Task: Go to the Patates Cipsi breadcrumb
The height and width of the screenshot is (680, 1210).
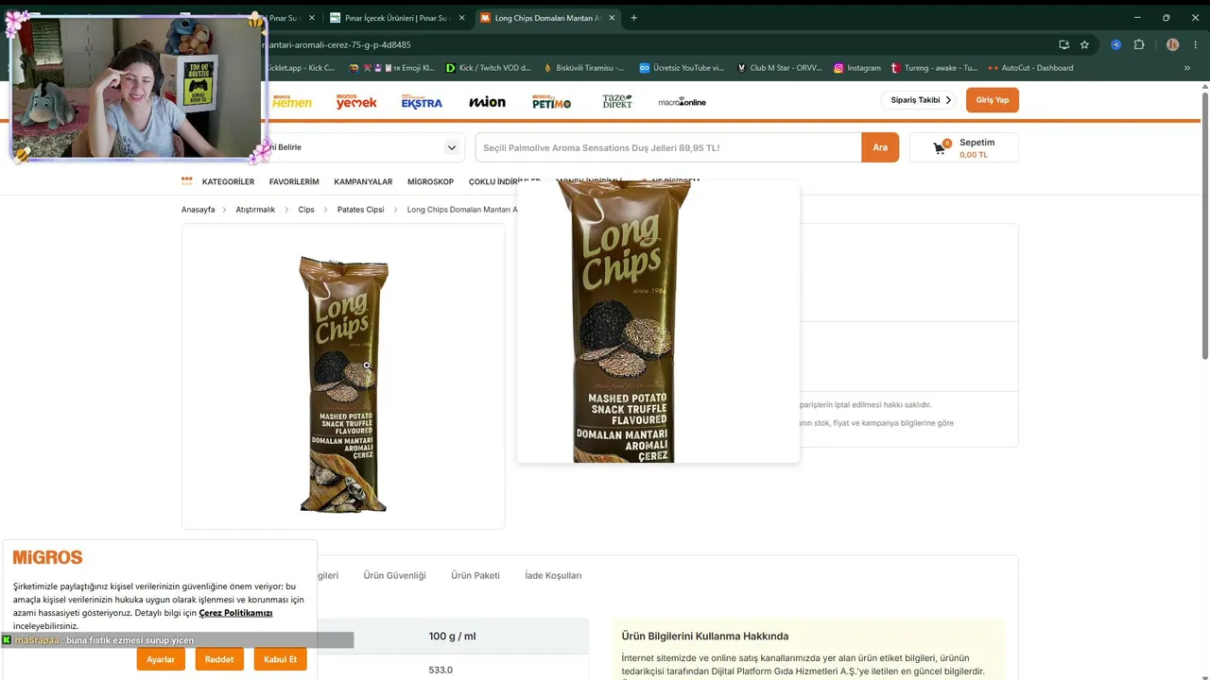Action: click(x=361, y=210)
